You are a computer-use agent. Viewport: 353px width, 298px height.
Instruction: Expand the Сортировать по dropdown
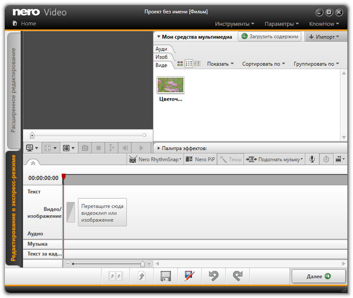pyautogui.click(x=263, y=64)
